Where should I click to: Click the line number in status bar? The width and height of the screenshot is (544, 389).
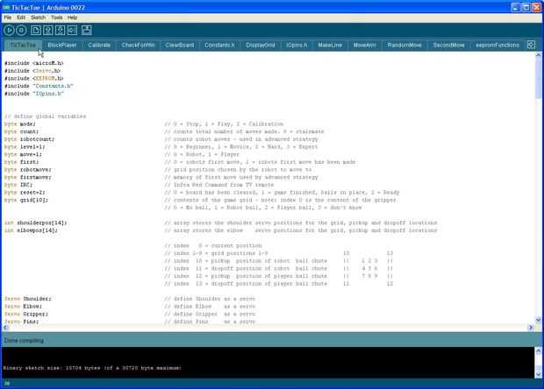[7, 384]
